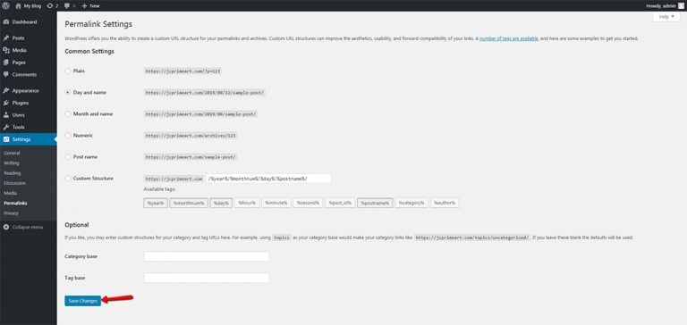687x325 pixels.
Task: Go to the Discussion settings submenu
Action: click(15, 183)
